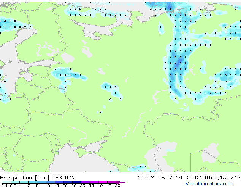
Task: Pick the 30–35 mm purple legend swatch
Action: [x=86, y=182]
